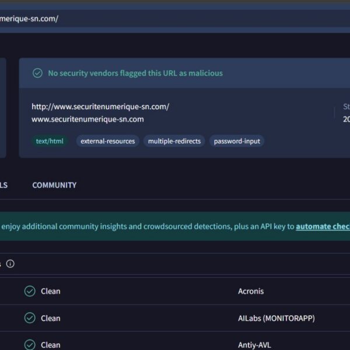
Task: Click the www.securitenumerique-sn.com domain line
Action: 87,119
